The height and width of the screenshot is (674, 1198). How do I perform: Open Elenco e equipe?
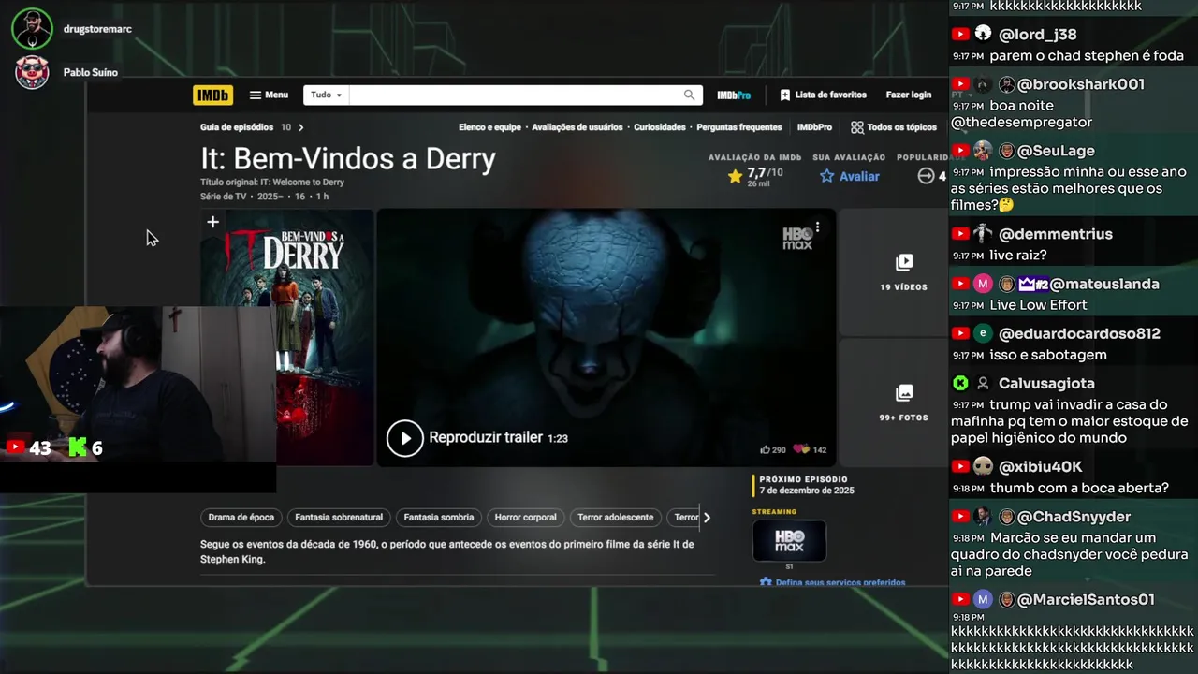pos(489,127)
